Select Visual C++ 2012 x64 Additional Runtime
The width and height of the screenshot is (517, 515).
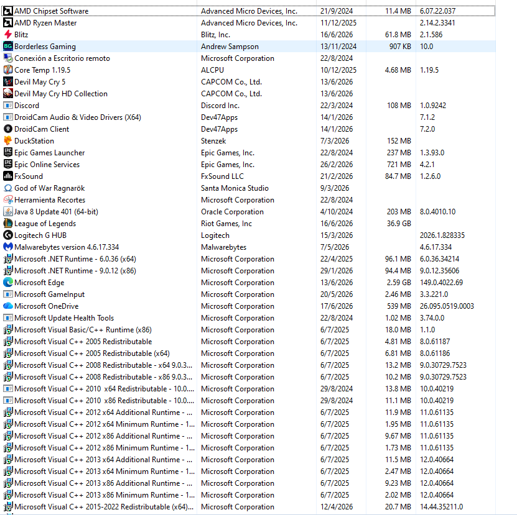point(249,412)
